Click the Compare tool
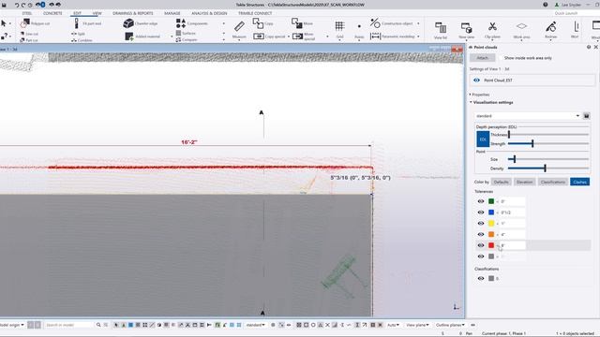Screen dimensions: 600x337 pyautogui.click(x=187, y=39)
